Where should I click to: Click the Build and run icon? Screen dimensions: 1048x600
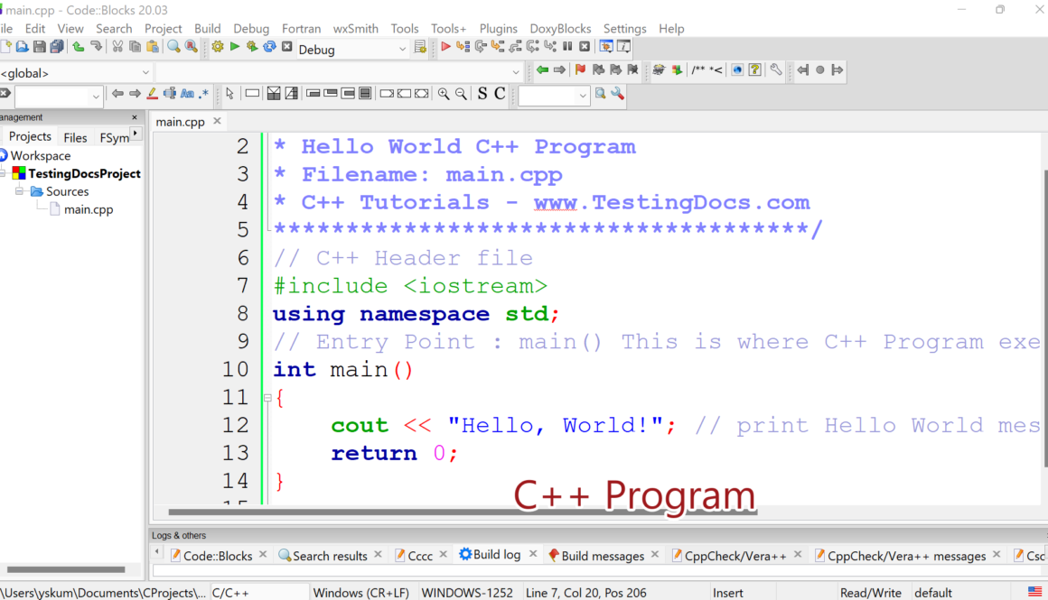click(x=252, y=47)
